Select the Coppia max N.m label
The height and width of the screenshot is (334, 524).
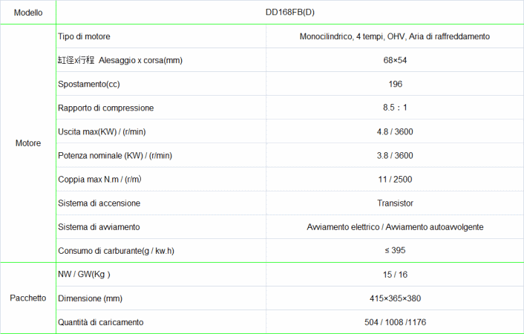pos(99,179)
